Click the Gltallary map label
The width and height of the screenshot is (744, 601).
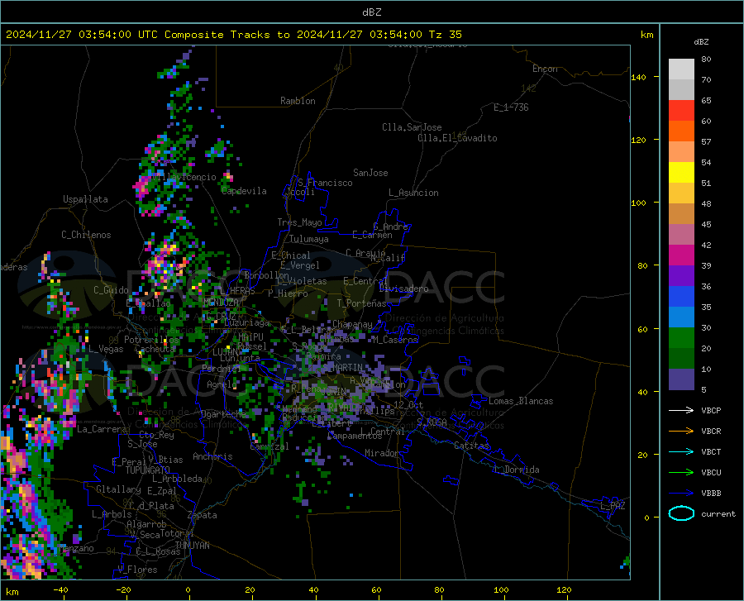coord(118,489)
